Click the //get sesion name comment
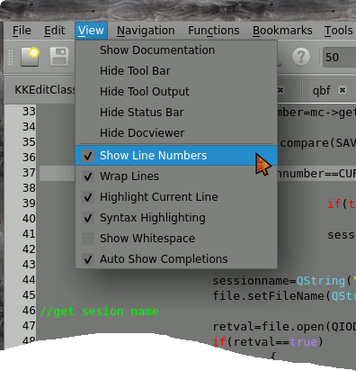 (99, 312)
